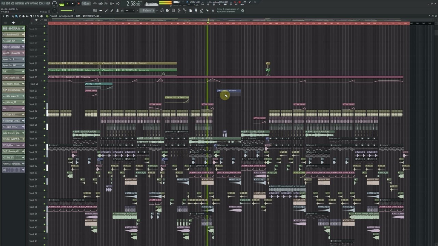Toggle typing keyboard to piano icon
438x246 pixels.
point(95,10)
